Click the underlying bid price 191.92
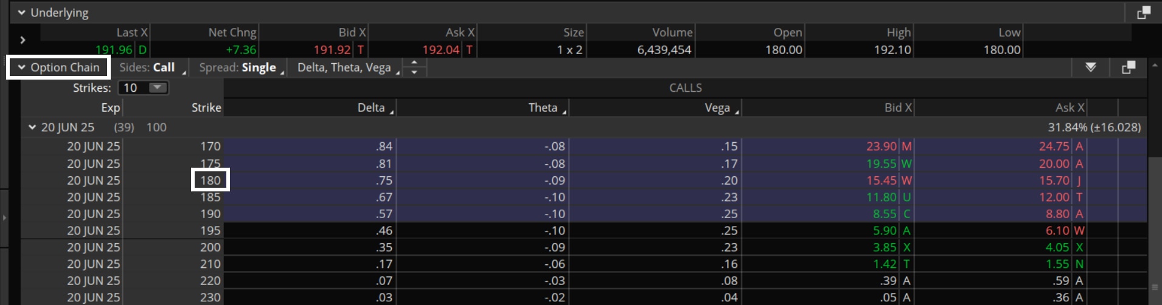Screen dimensions: 1162x305 [332, 50]
